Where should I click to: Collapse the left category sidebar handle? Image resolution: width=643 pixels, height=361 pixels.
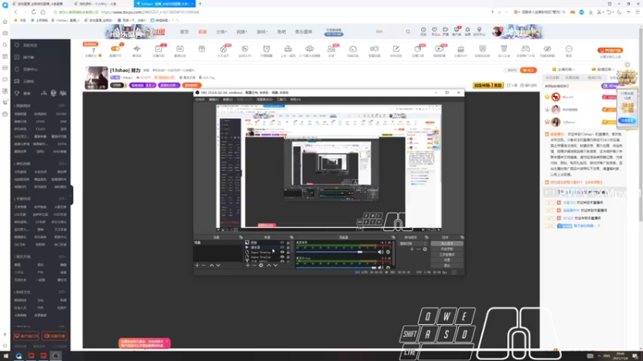pyautogui.click(x=71, y=195)
